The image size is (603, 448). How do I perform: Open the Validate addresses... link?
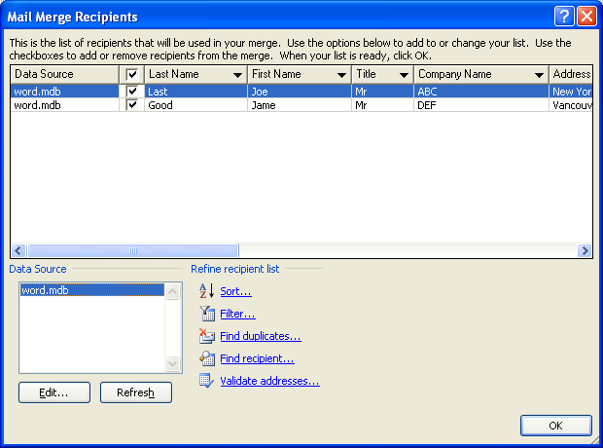tap(269, 381)
